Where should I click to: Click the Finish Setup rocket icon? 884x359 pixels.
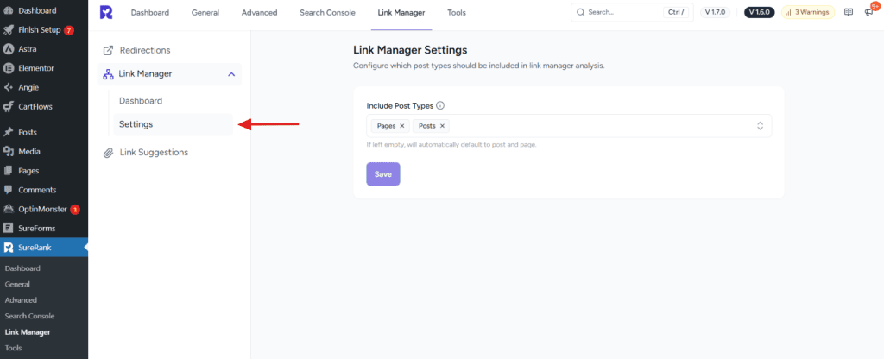click(8, 30)
